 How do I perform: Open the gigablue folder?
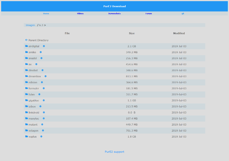coord(34,101)
